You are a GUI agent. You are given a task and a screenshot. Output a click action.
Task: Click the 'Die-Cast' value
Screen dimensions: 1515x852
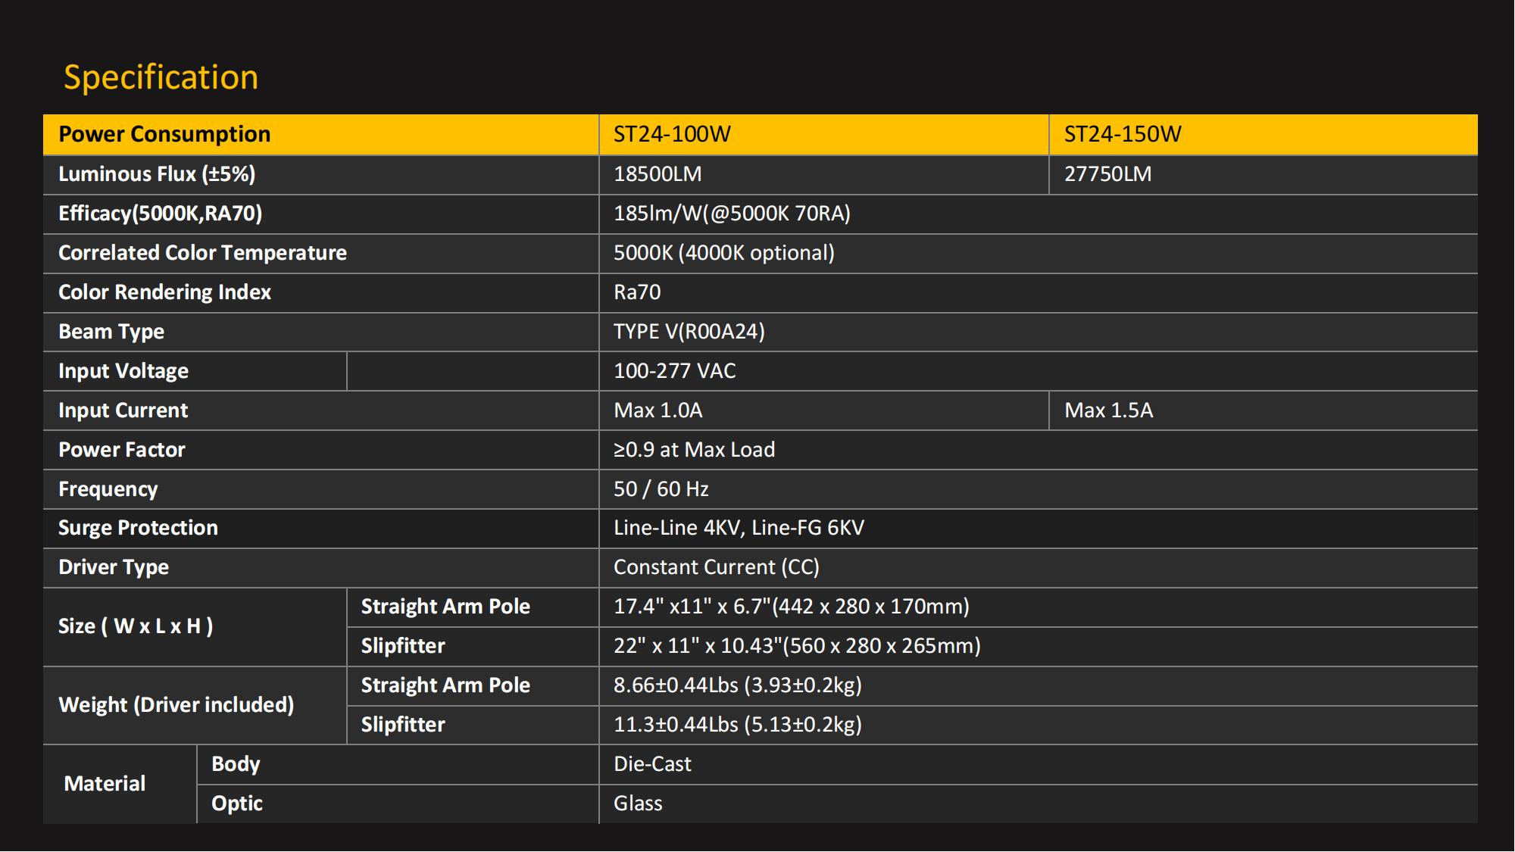[x=652, y=764]
